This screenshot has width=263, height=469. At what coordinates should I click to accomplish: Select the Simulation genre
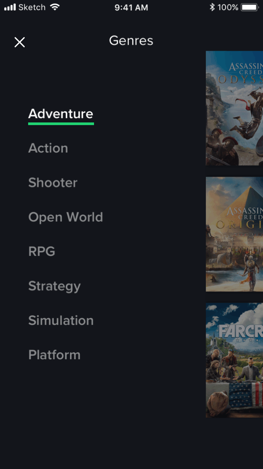pyautogui.click(x=61, y=320)
